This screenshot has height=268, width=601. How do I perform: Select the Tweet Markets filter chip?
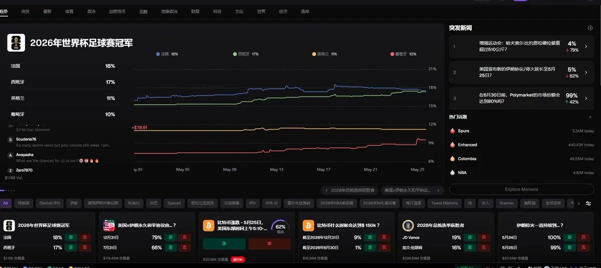click(x=444, y=203)
